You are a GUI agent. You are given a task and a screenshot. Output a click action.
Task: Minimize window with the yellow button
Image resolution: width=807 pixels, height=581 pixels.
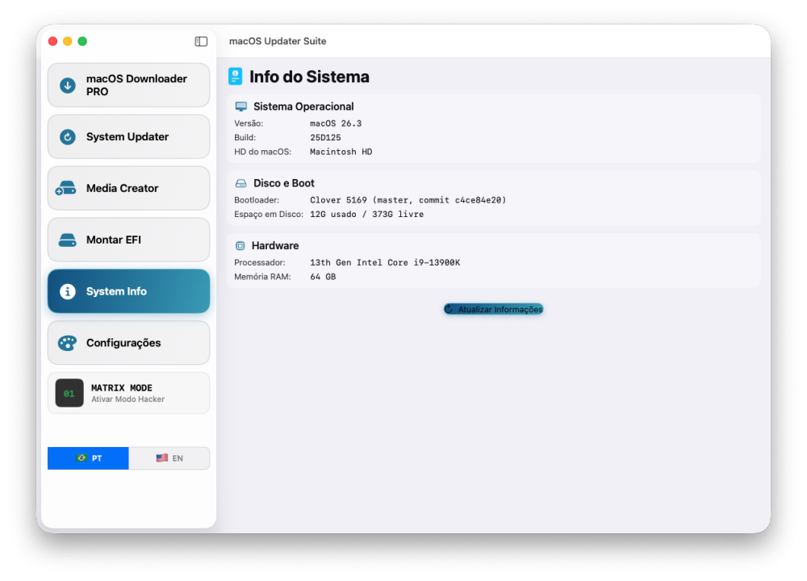tap(68, 41)
